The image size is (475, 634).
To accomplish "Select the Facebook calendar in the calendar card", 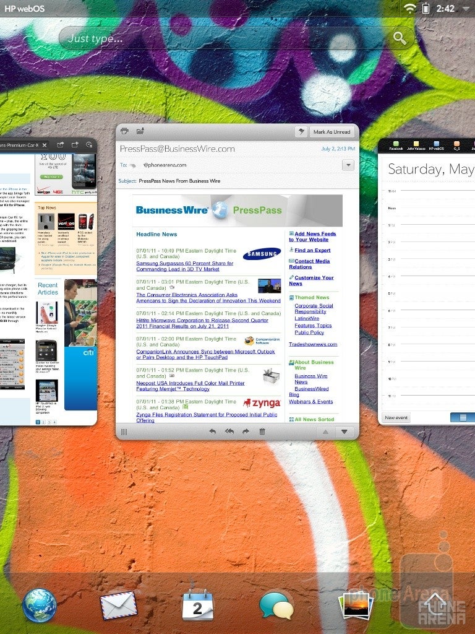I will coord(396,146).
